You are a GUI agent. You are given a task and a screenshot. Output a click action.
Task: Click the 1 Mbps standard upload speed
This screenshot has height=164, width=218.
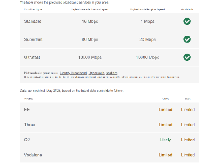[x=148, y=22]
